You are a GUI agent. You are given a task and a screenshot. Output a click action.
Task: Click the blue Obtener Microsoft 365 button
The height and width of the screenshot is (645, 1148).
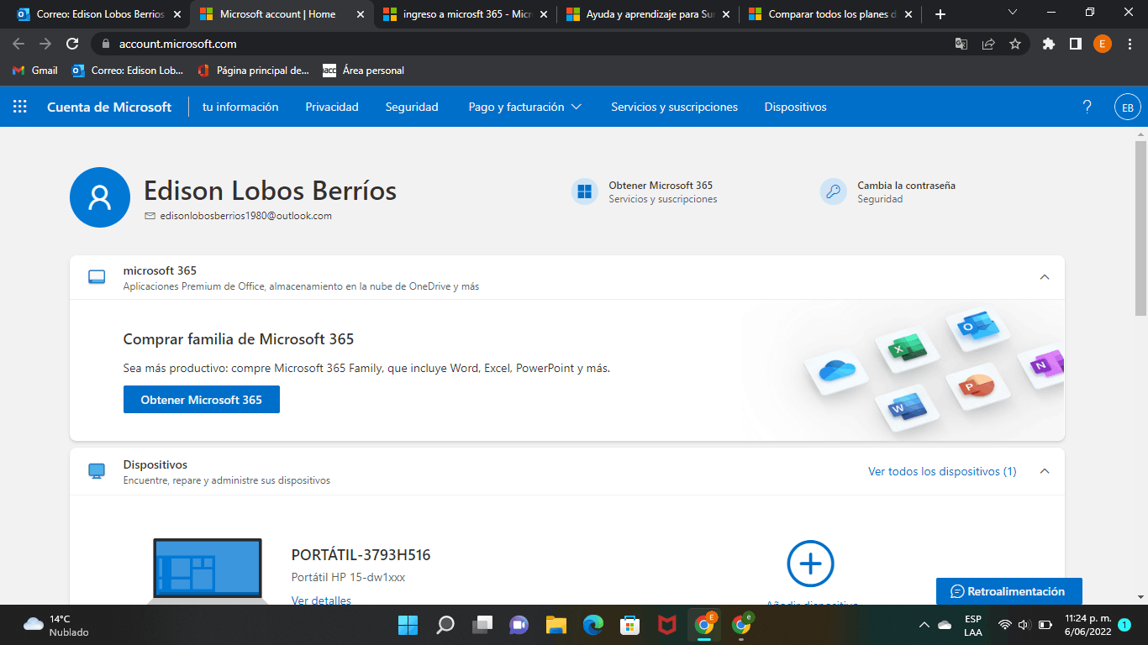pos(202,400)
